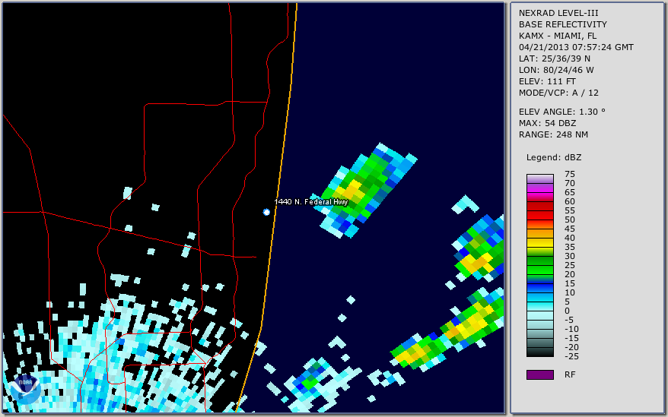Select the LON: 80/24/46 W value
The height and width of the screenshot is (417, 668).
coord(556,70)
